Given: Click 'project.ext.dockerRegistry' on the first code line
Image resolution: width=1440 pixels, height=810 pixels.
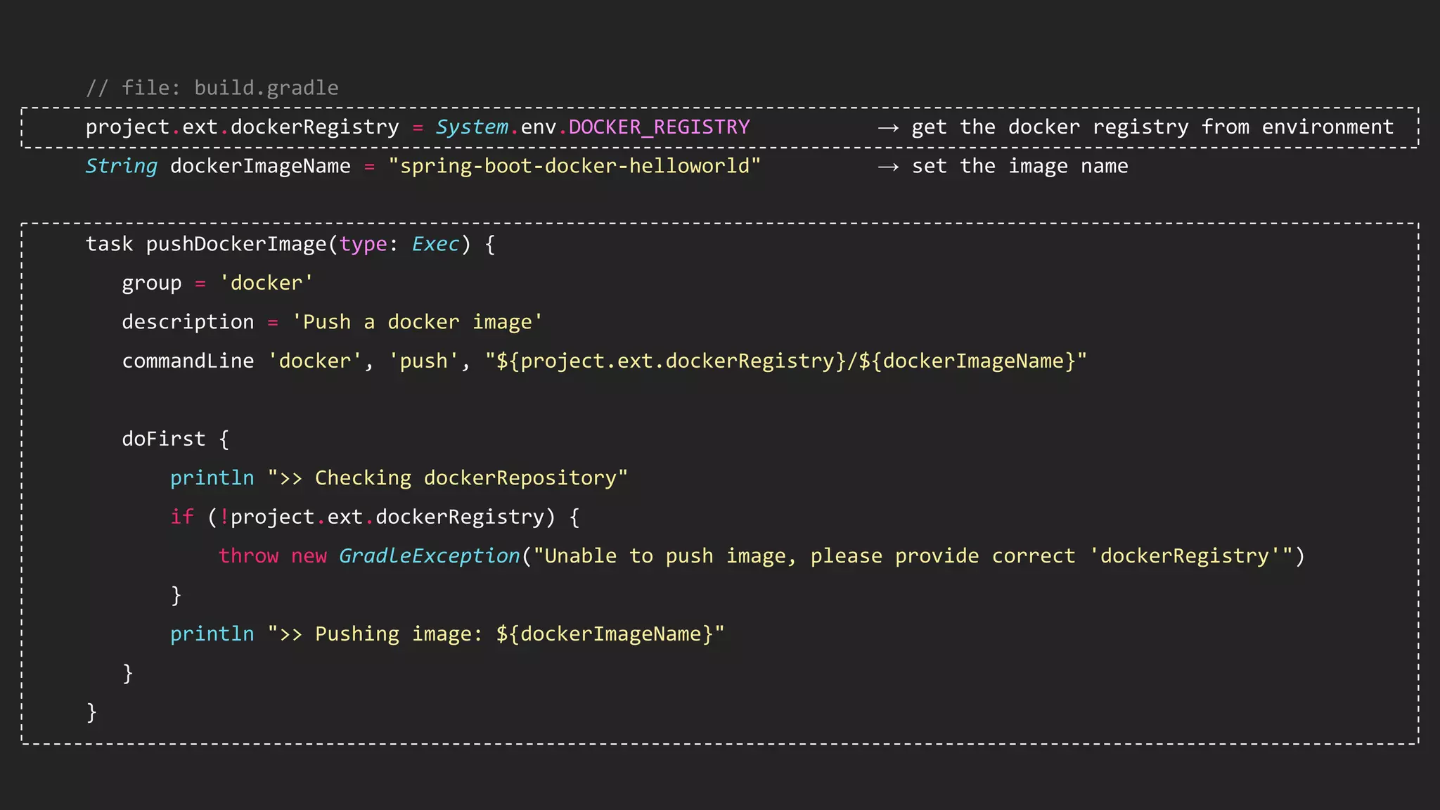Looking at the screenshot, I should tap(243, 127).
